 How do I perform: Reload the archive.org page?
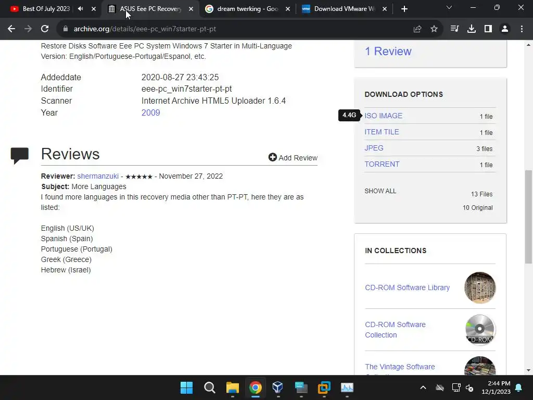tap(45, 29)
